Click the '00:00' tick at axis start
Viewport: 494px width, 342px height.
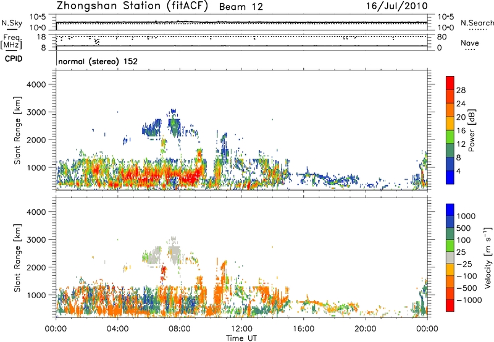coord(56,329)
